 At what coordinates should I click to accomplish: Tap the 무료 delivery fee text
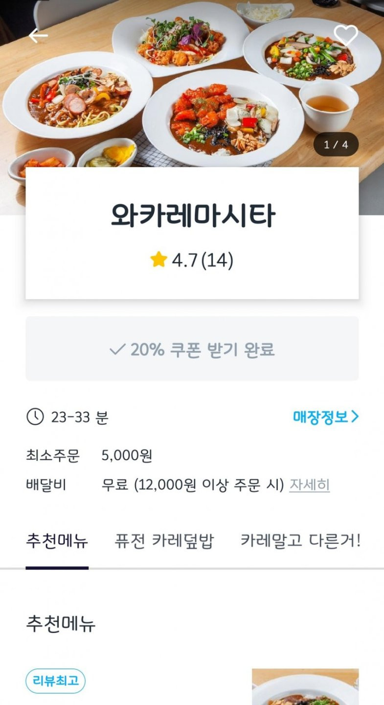[x=115, y=485]
